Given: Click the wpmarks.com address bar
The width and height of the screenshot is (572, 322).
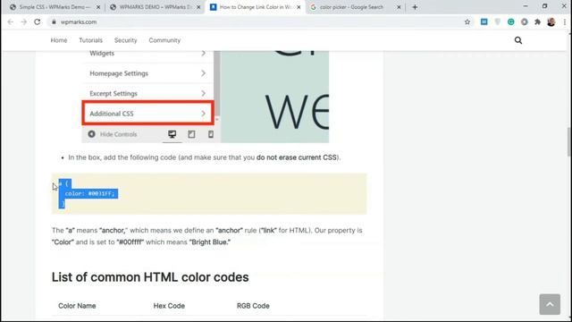Looking at the screenshot, I should pos(256,21).
